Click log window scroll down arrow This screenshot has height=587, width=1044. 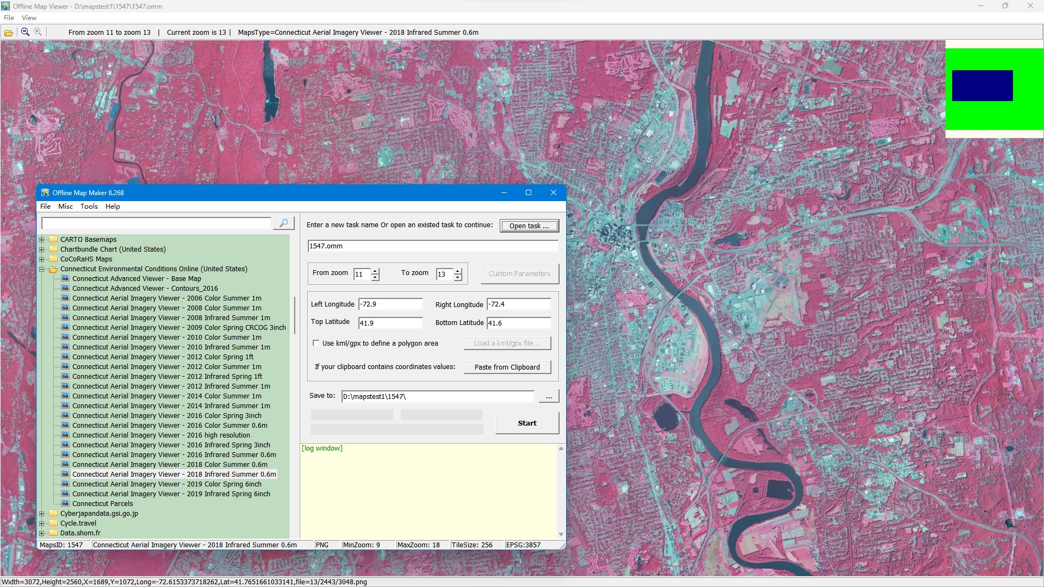point(561,534)
